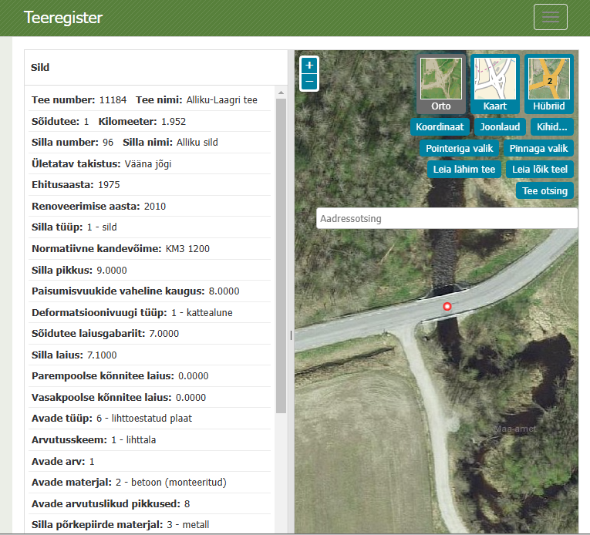Select Silla number value '96'
Image resolution: width=590 pixels, height=535 pixels.
click(108, 142)
